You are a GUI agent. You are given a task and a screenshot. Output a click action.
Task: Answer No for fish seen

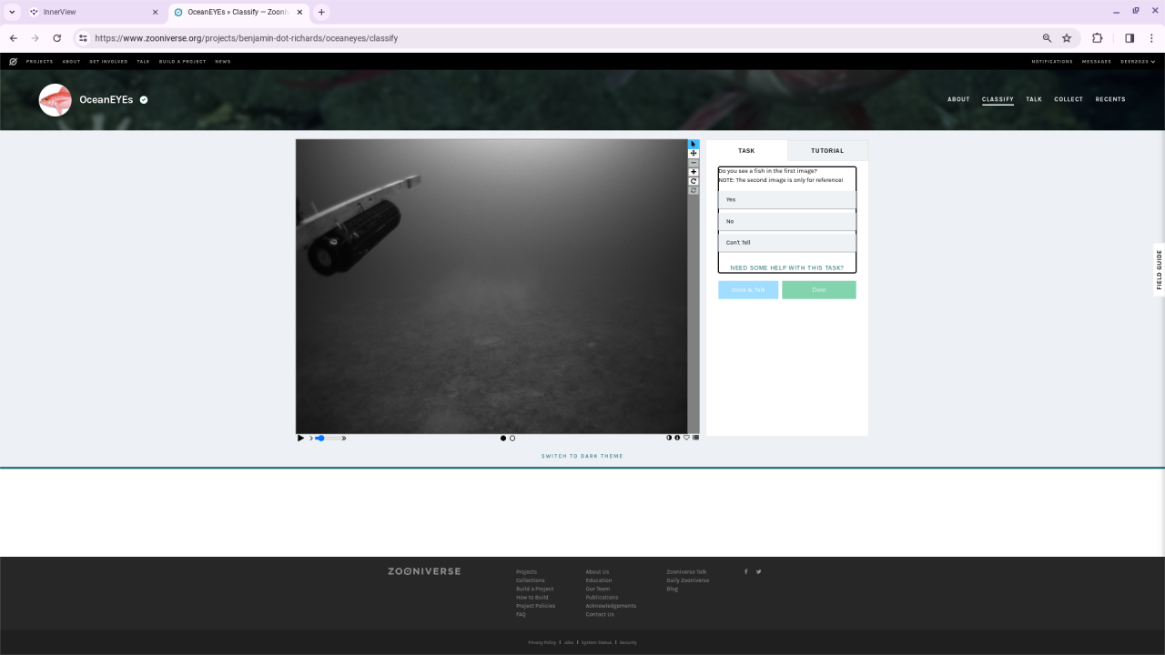coord(787,221)
